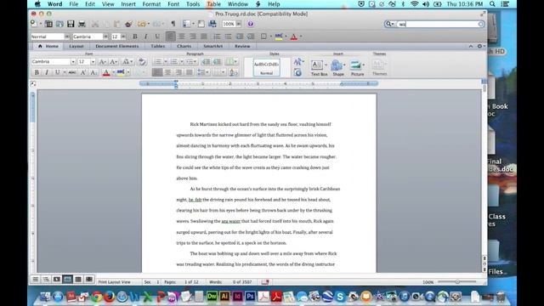The width and height of the screenshot is (544, 306).
Task: Click Print Layout View button in status bar
Action: [x=67, y=279]
